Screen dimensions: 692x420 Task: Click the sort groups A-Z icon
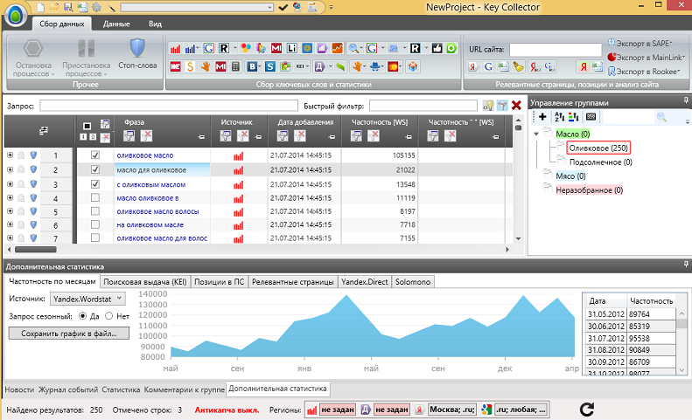[559, 116]
